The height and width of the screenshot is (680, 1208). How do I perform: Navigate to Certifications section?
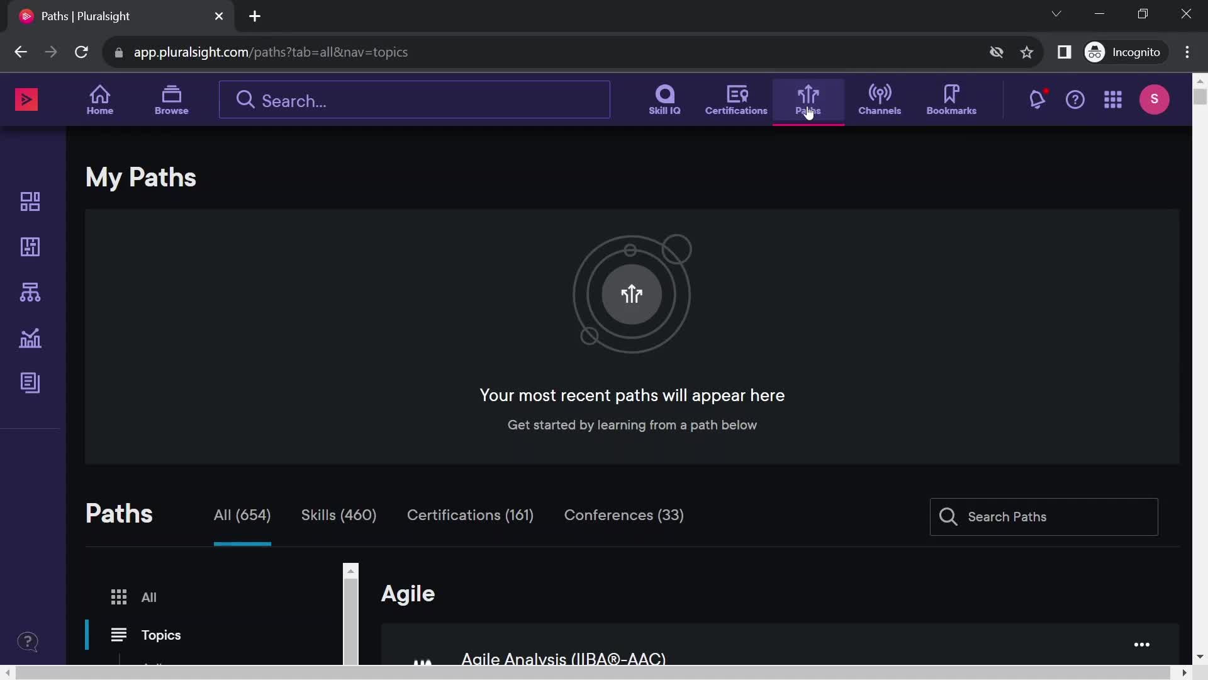pyautogui.click(x=736, y=99)
